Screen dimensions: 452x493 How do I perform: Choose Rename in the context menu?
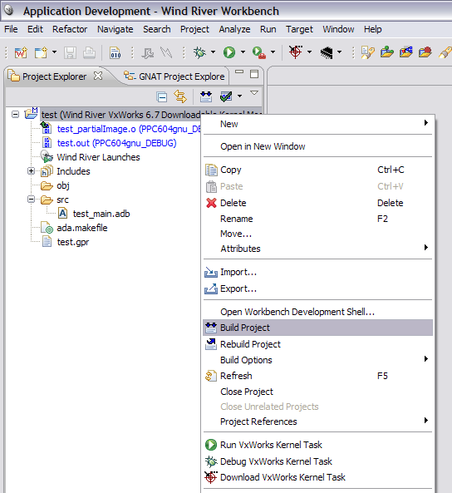click(317, 219)
